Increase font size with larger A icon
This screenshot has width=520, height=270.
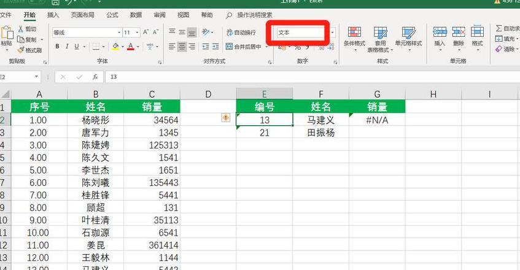pos(146,32)
